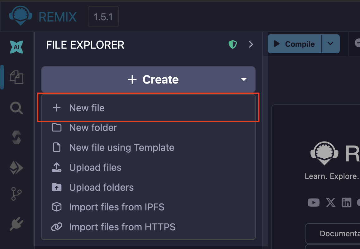Image resolution: width=360 pixels, height=249 pixels.
Task: Click the upload tray icon beside Upload files
Action: coord(56,167)
